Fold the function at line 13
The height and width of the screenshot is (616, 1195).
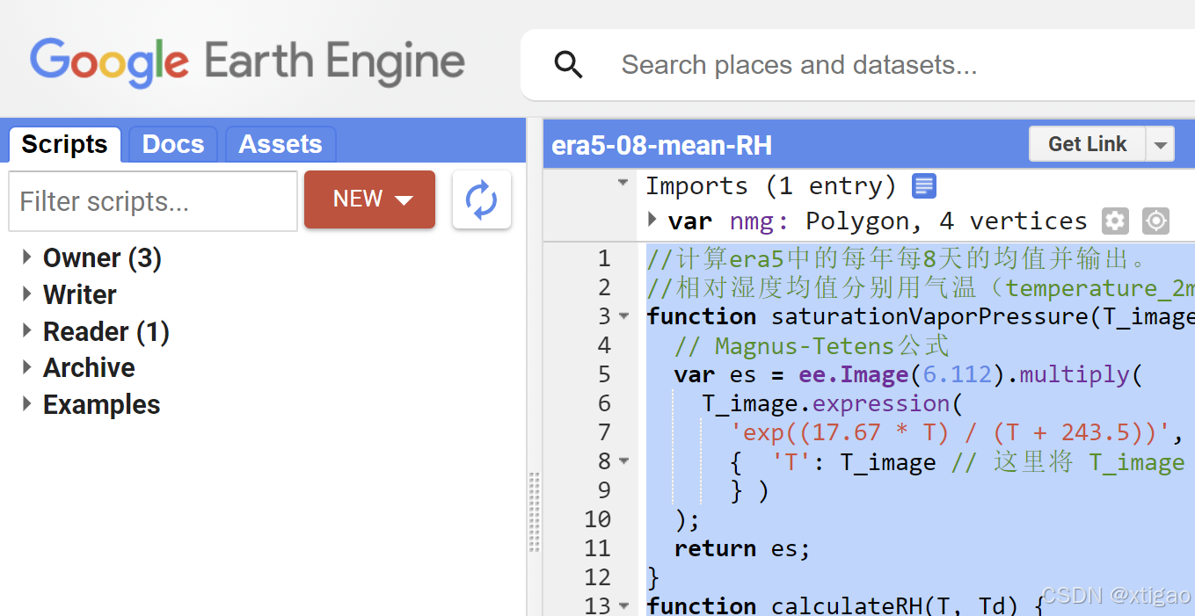coord(624,605)
